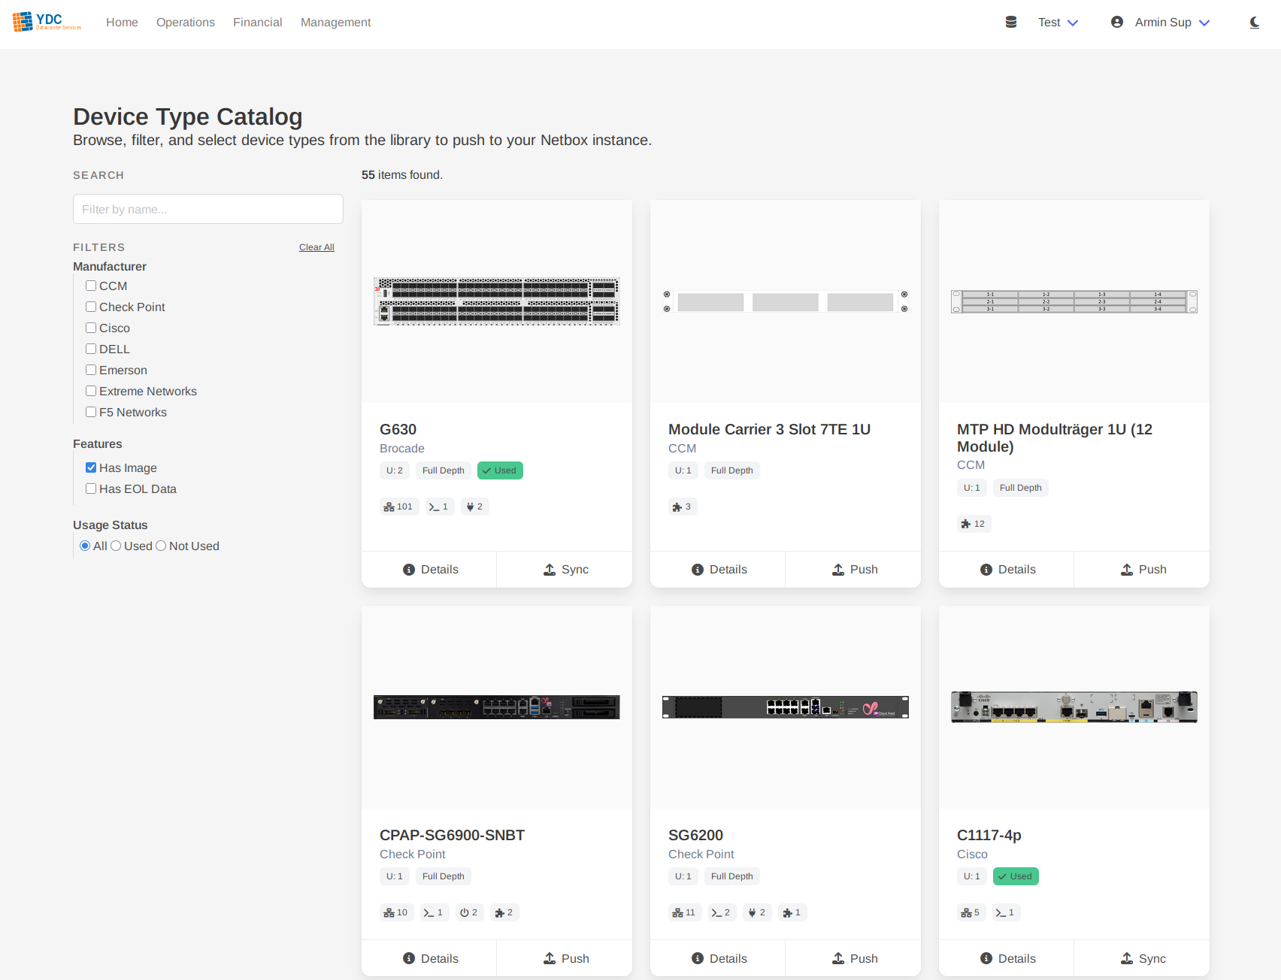The width and height of the screenshot is (1281, 980).
Task: Click the G630 device front image
Action: (497, 301)
